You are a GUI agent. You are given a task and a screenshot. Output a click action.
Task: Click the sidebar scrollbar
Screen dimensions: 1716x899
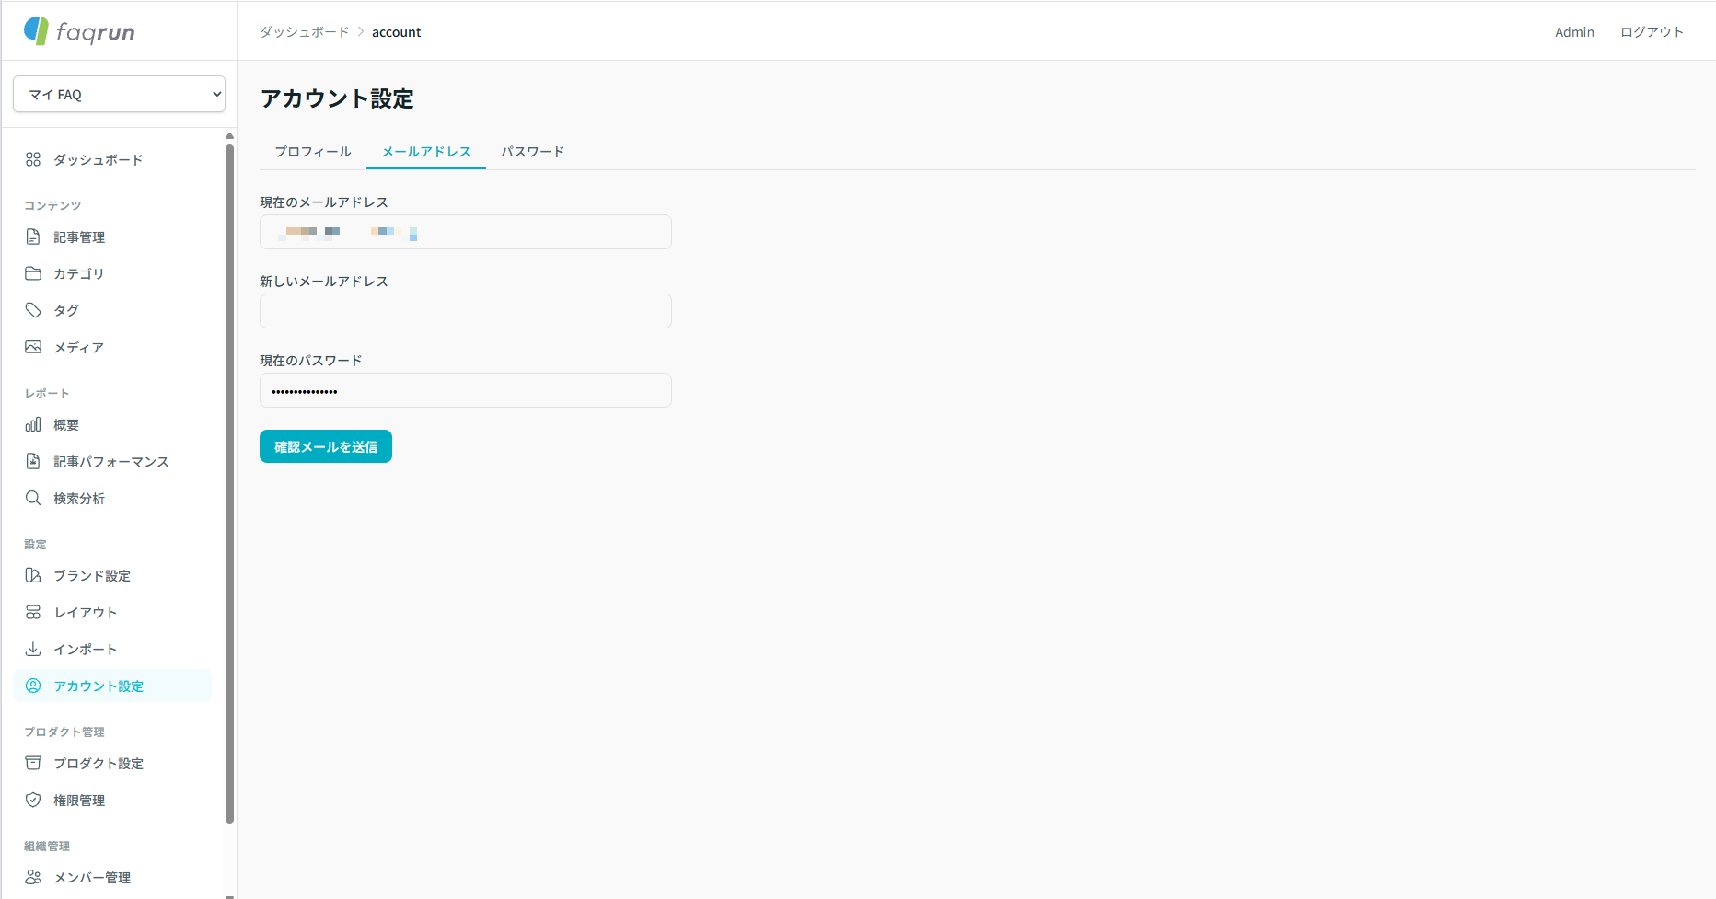click(x=229, y=483)
